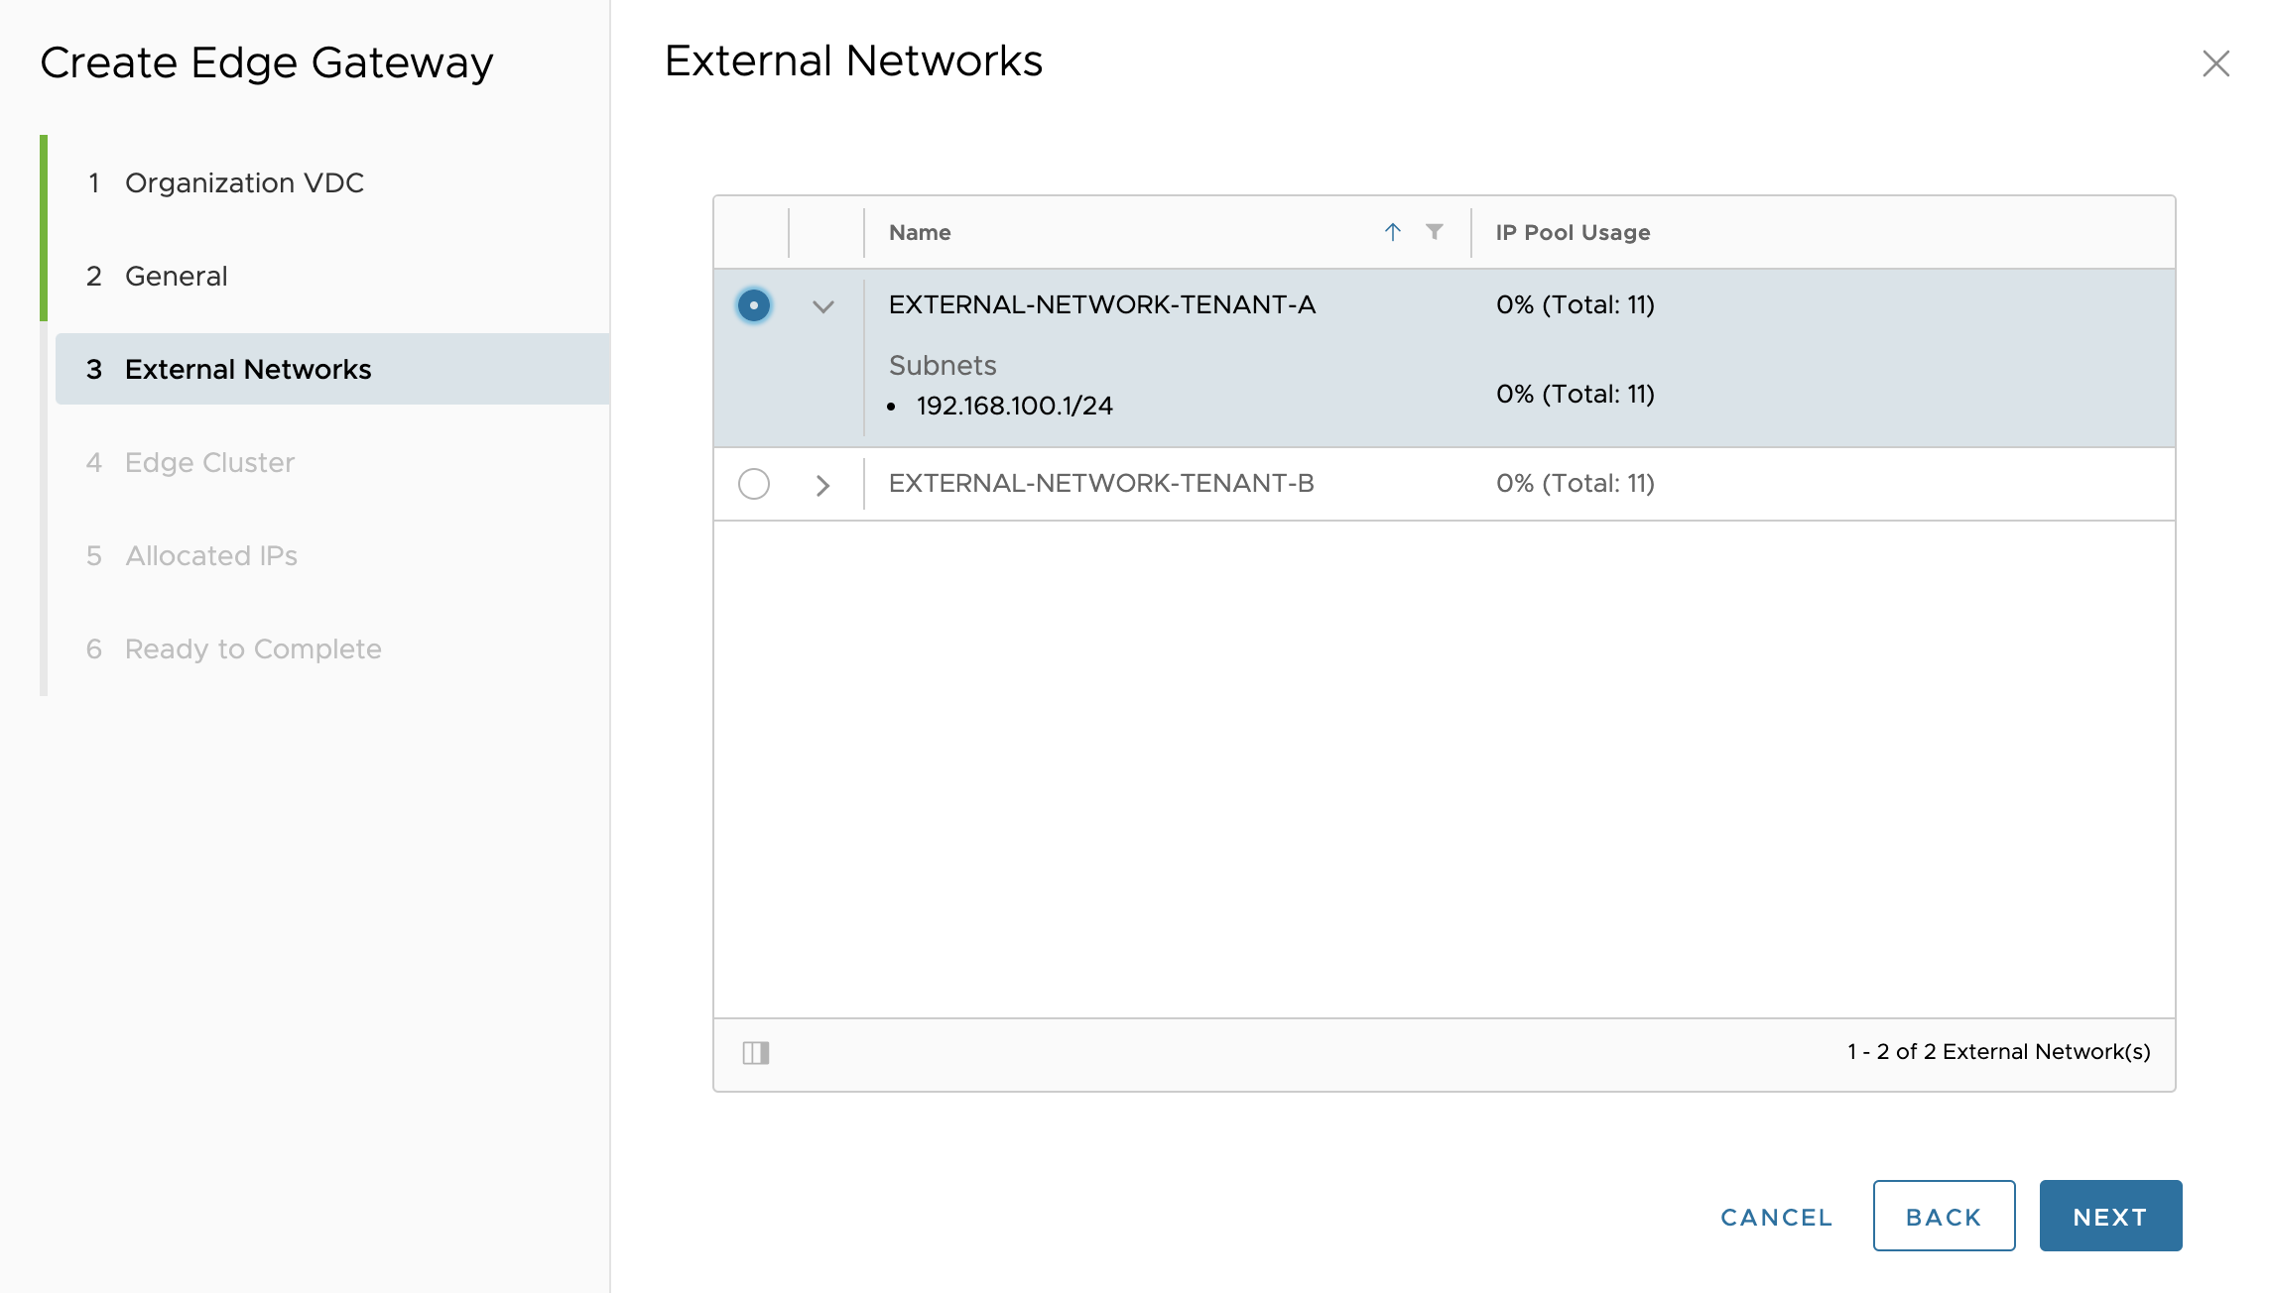Select step 3 External Networks
The width and height of the screenshot is (2270, 1293).
[x=248, y=370]
